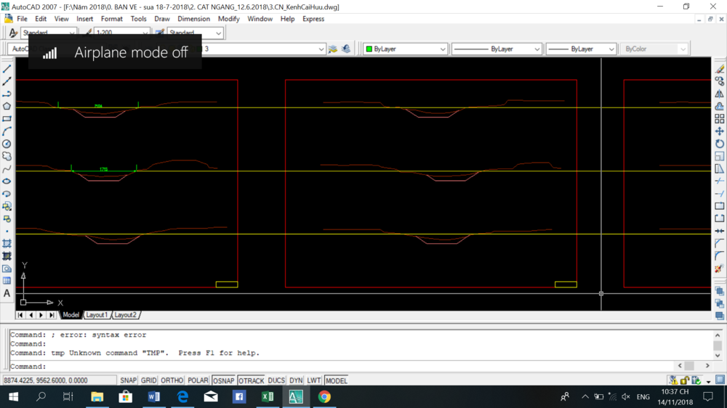The width and height of the screenshot is (727, 408).
Task: Open the table style Standard dropdown
Action: click(218, 33)
